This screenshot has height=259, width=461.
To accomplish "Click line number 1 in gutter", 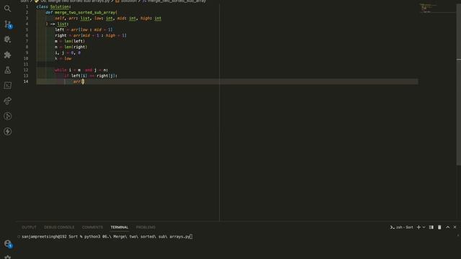I will pyautogui.click(x=27, y=6).
